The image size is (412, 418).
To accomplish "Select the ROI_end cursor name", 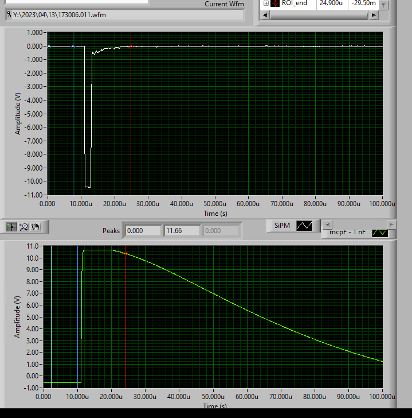I will 294,3.
